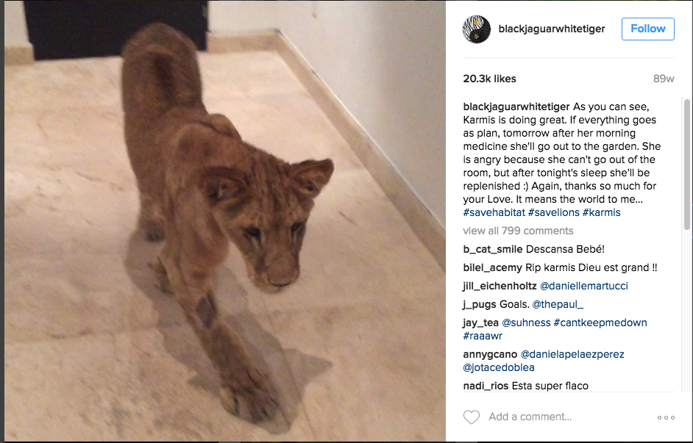The image size is (693, 443).
Task: Click the blackjaguarwhitetiger username in header
Action: coord(552,29)
